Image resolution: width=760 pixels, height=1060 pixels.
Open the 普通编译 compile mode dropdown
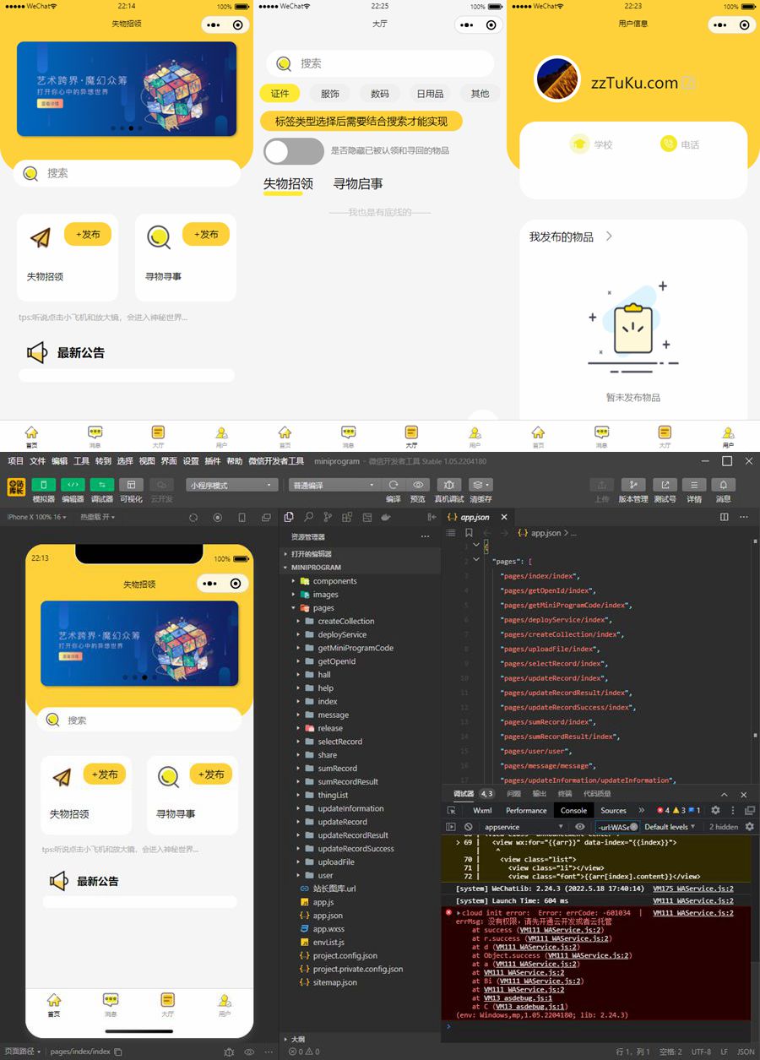(334, 485)
